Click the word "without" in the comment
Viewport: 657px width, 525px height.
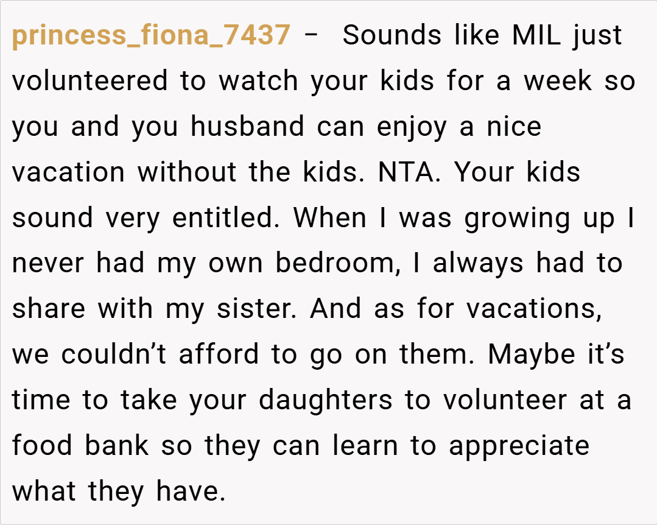188,173
